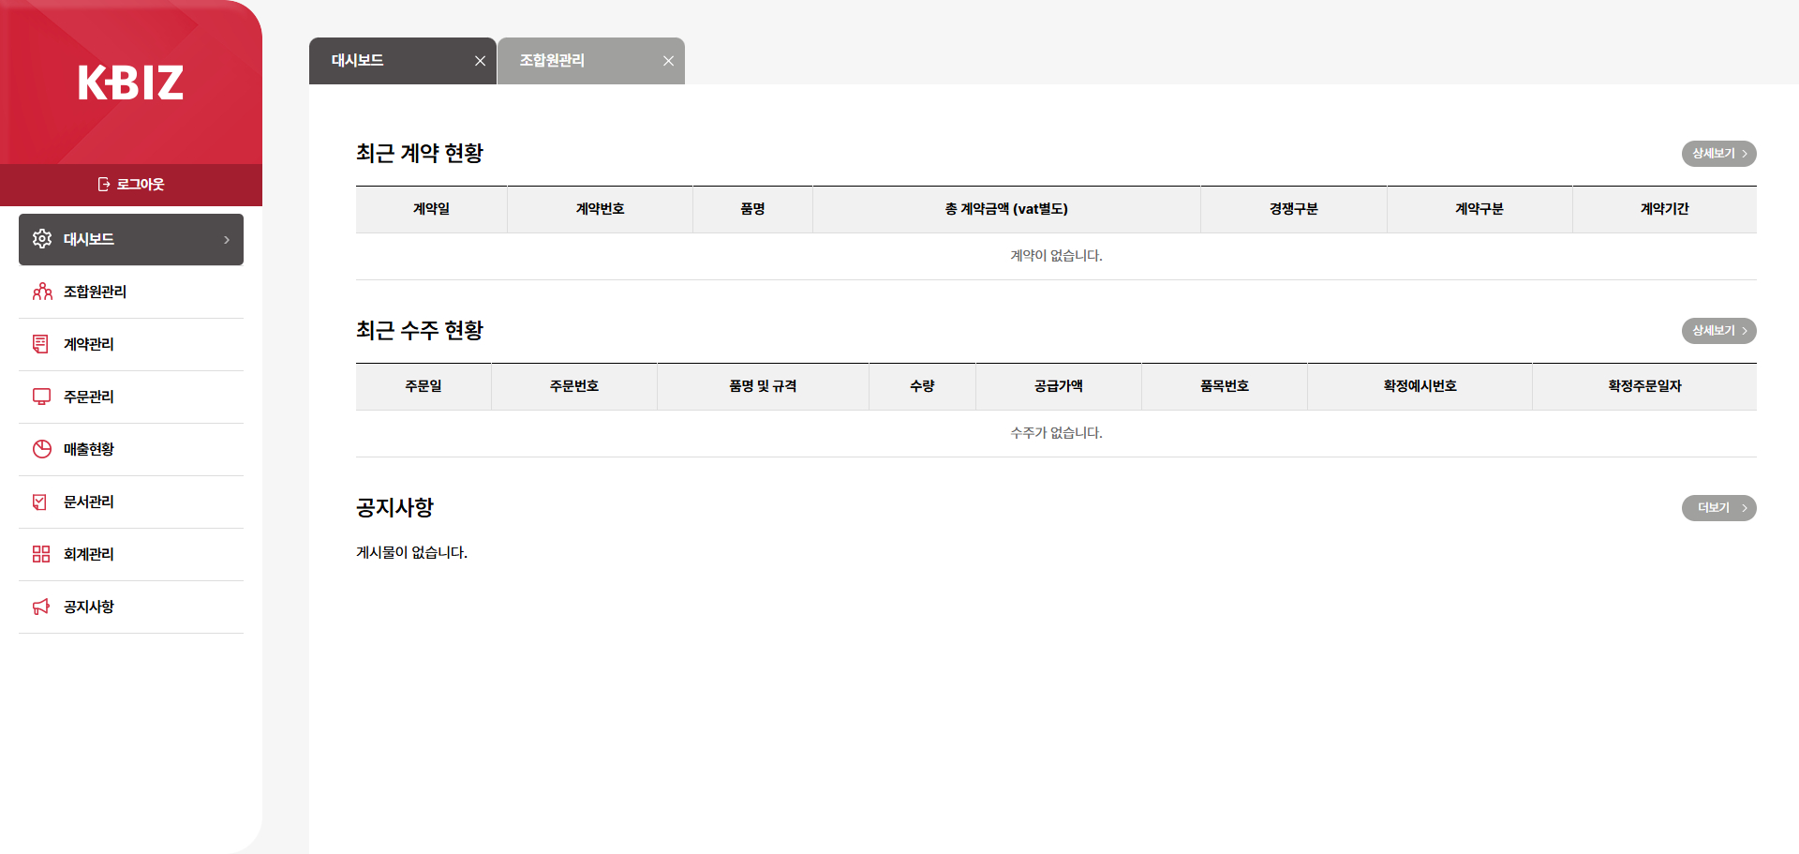Click the 게시물이 없습니다 text
This screenshot has width=1799, height=854.
coord(411,553)
